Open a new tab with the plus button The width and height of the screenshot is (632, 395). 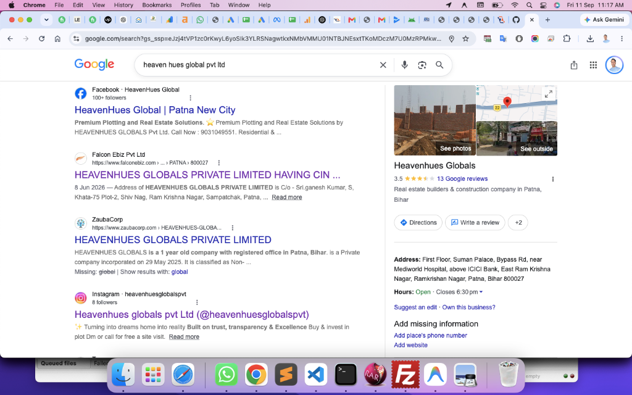[547, 20]
